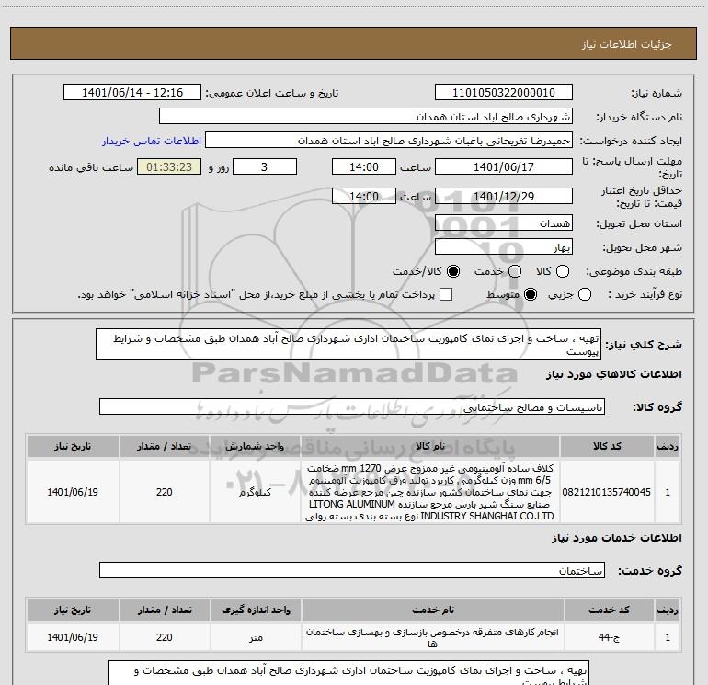The height and width of the screenshot is (685, 708).
Task: Click the response deadline date 1401/06/17
Action: (x=504, y=166)
